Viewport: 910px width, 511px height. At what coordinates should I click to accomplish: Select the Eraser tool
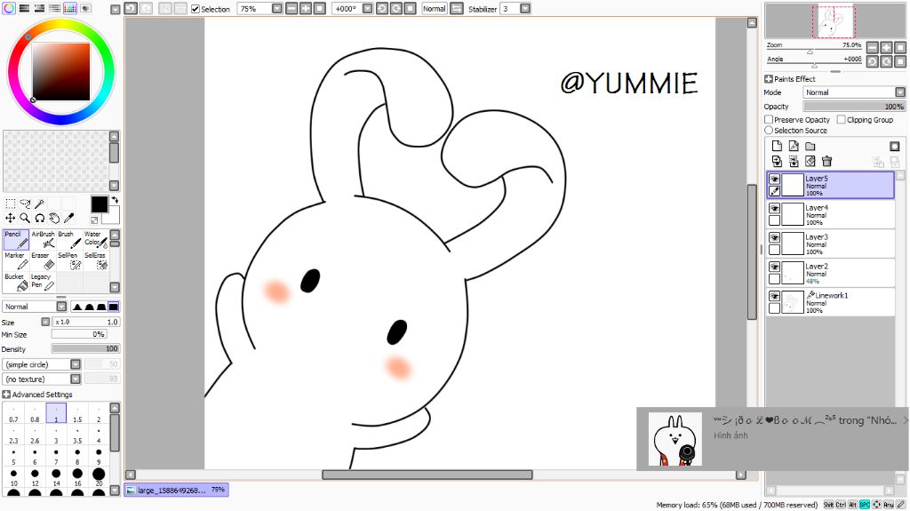(x=43, y=261)
